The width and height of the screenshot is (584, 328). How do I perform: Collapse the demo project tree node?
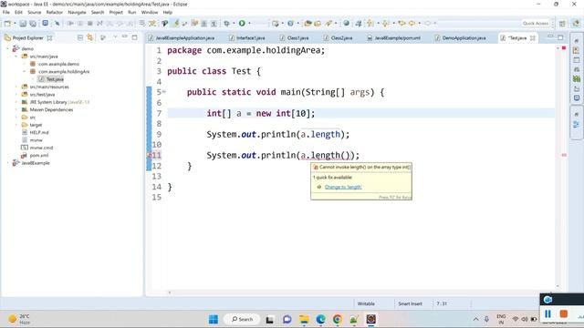[x=7, y=48]
